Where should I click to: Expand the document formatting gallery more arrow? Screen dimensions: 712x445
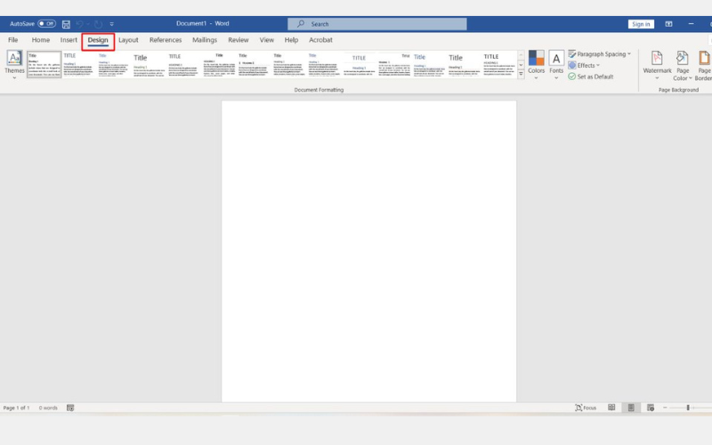point(521,75)
